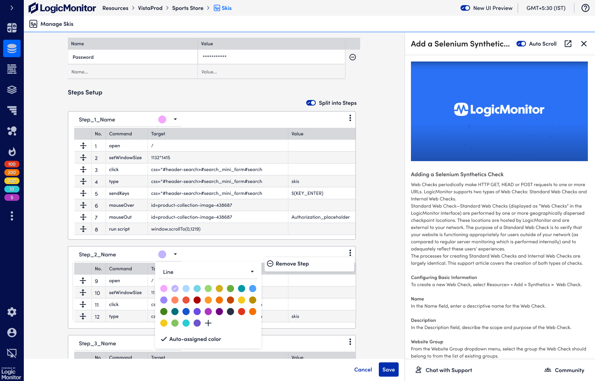Viewport: 595px width, 381px height.
Task: Toggle the Split into Steps switch
Action: (x=311, y=102)
